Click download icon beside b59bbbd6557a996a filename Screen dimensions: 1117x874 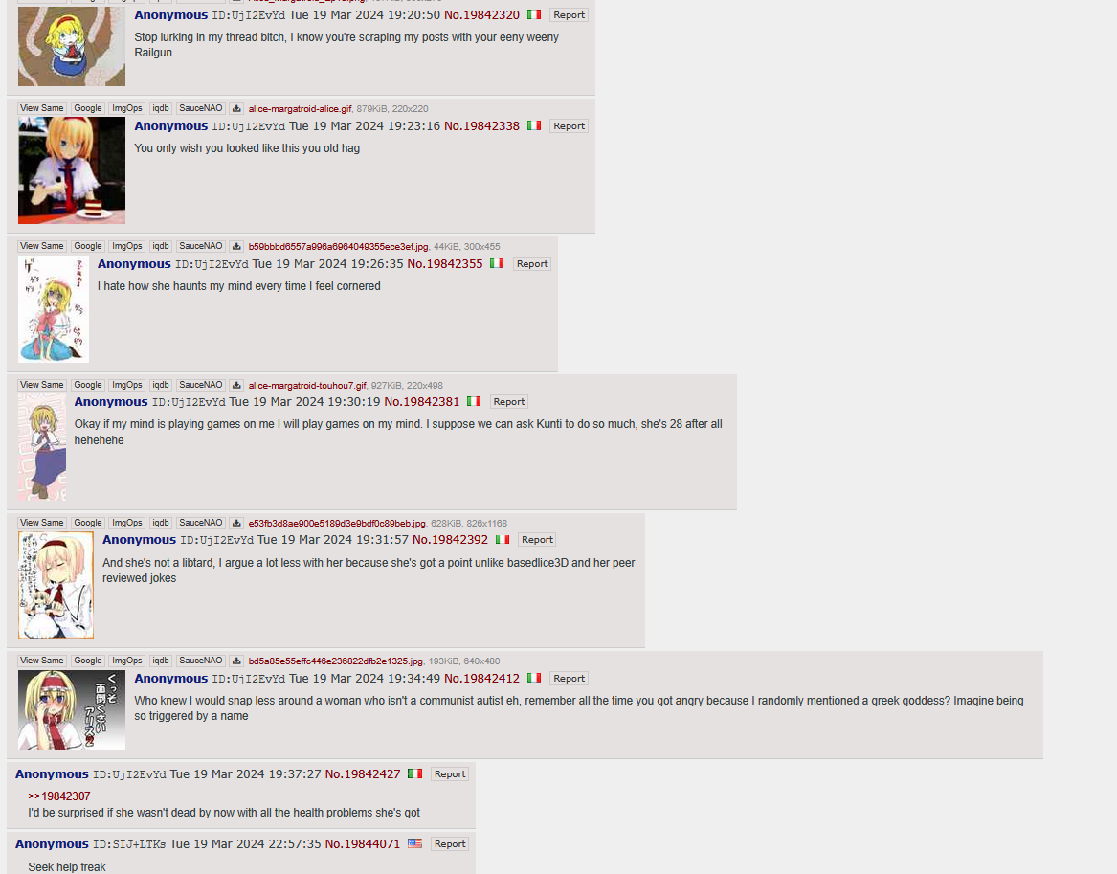[x=236, y=246]
